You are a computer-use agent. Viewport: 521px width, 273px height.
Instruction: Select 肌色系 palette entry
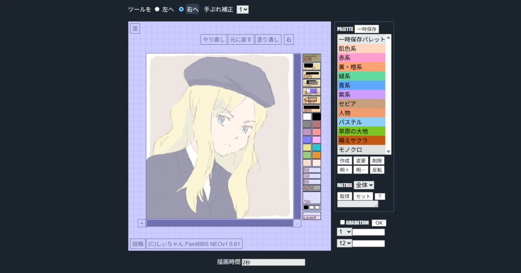tap(362, 49)
